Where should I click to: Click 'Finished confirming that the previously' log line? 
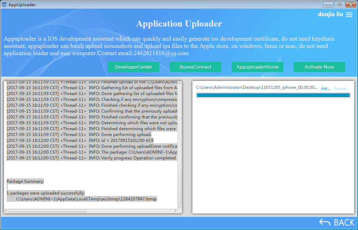pyautogui.click(x=92, y=117)
